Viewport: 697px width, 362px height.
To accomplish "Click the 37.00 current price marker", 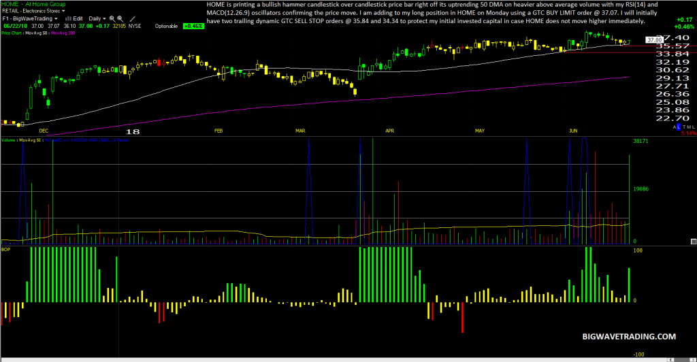I will 655,40.
